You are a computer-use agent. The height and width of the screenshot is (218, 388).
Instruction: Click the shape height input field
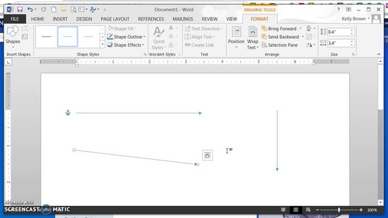click(338, 32)
